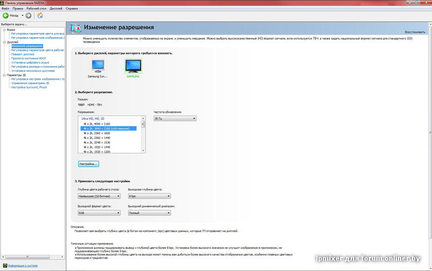
Task: Select the SAMSUNG TV display icon
Action: [x=133, y=66]
